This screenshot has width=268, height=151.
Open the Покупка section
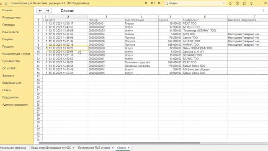pyautogui.click(x=8, y=39)
